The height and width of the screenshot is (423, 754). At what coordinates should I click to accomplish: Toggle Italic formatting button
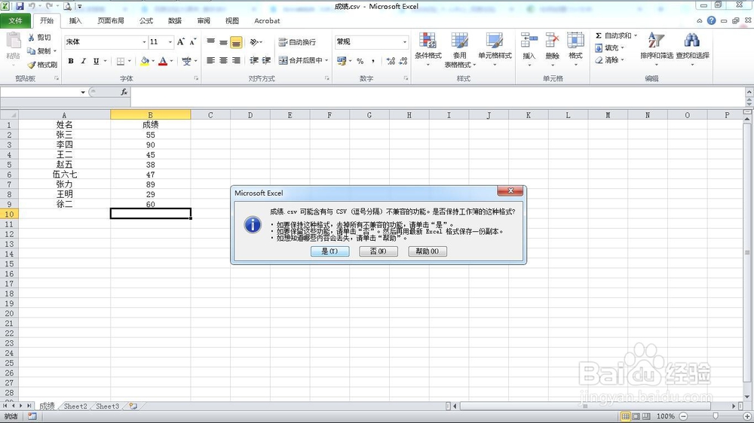[x=83, y=61]
